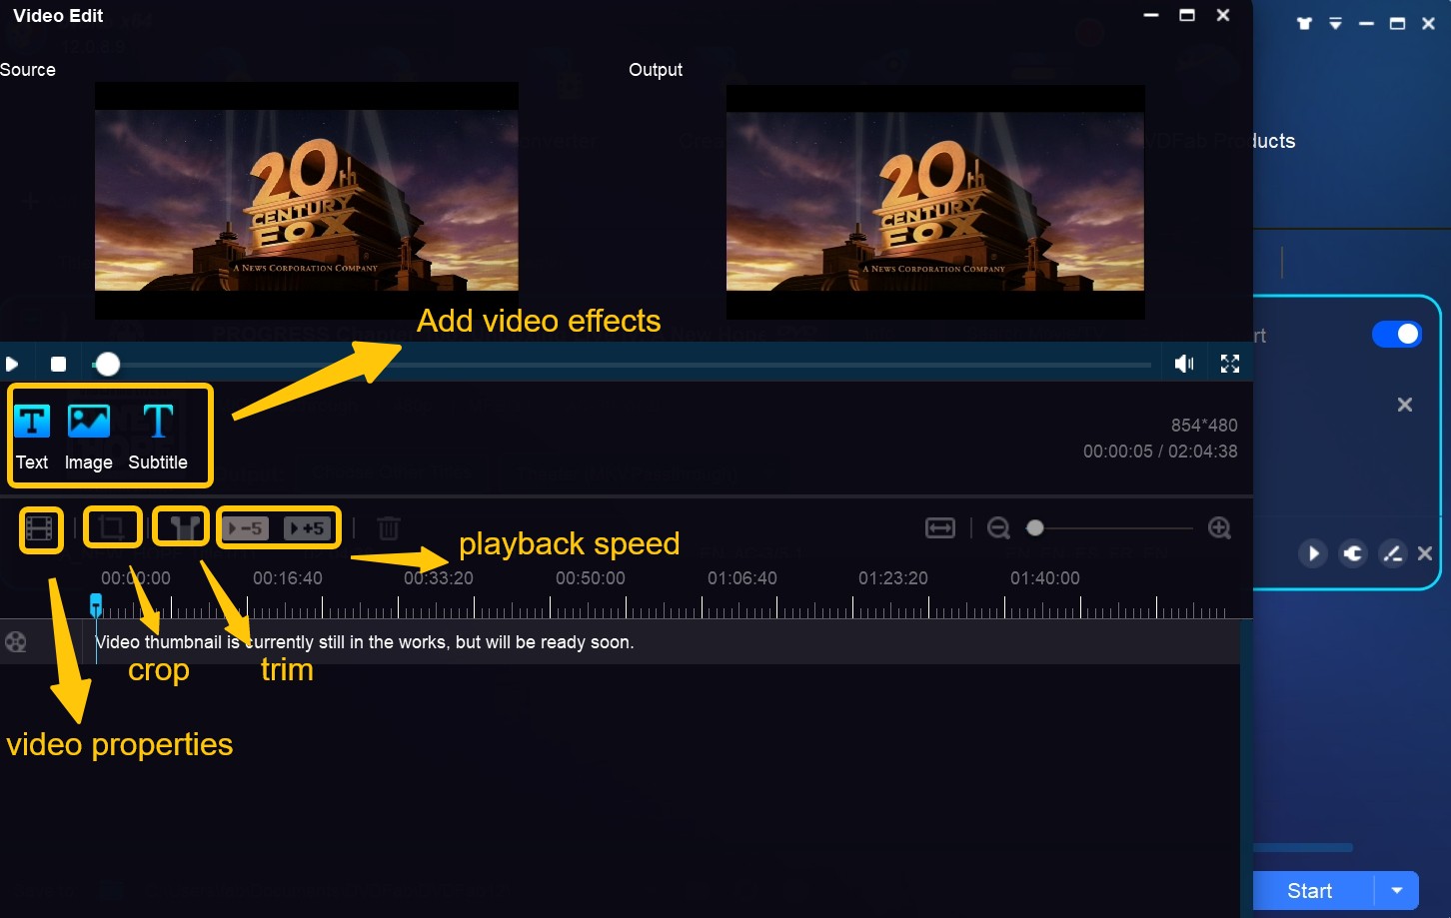Stop the video preview playback
The width and height of the screenshot is (1451, 918).
click(59, 364)
